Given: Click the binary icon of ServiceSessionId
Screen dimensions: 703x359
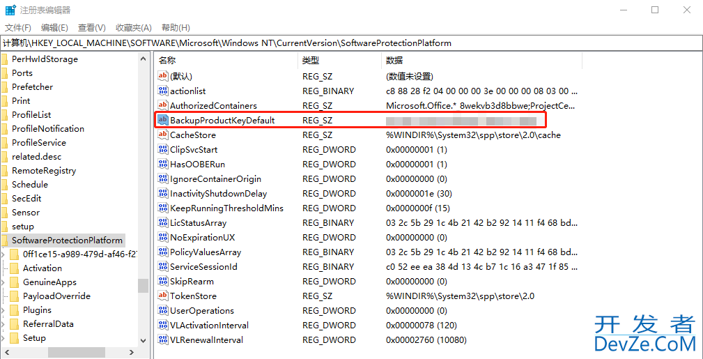Looking at the screenshot, I should point(163,267).
